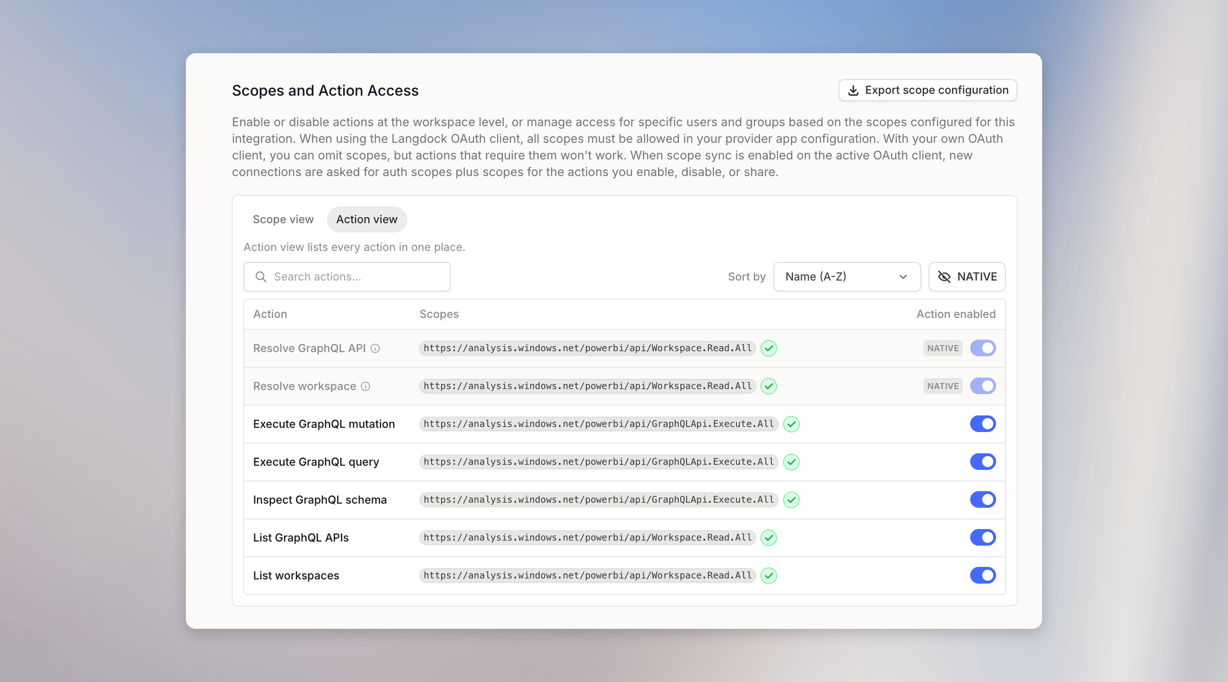1228x682 pixels.
Task: Open info icon next to Resolve workspace
Action: coord(366,387)
